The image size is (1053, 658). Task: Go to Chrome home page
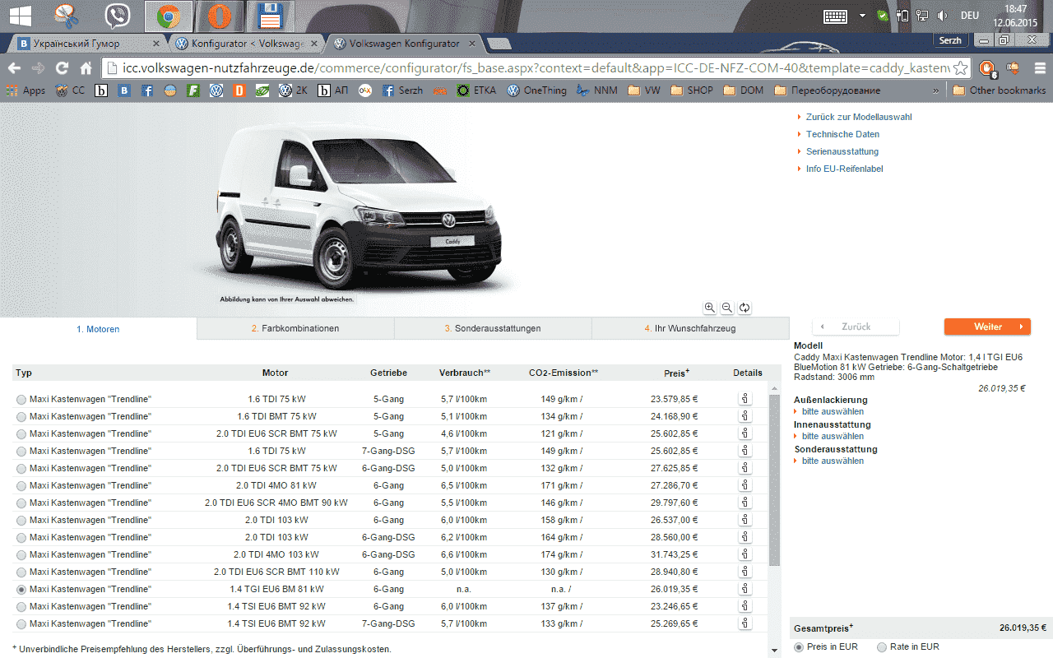tap(86, 68)
